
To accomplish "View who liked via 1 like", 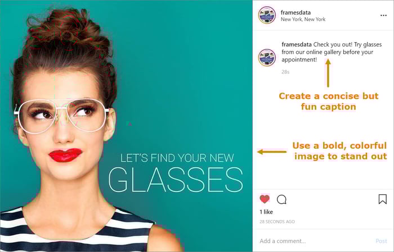I will (266, 212).
